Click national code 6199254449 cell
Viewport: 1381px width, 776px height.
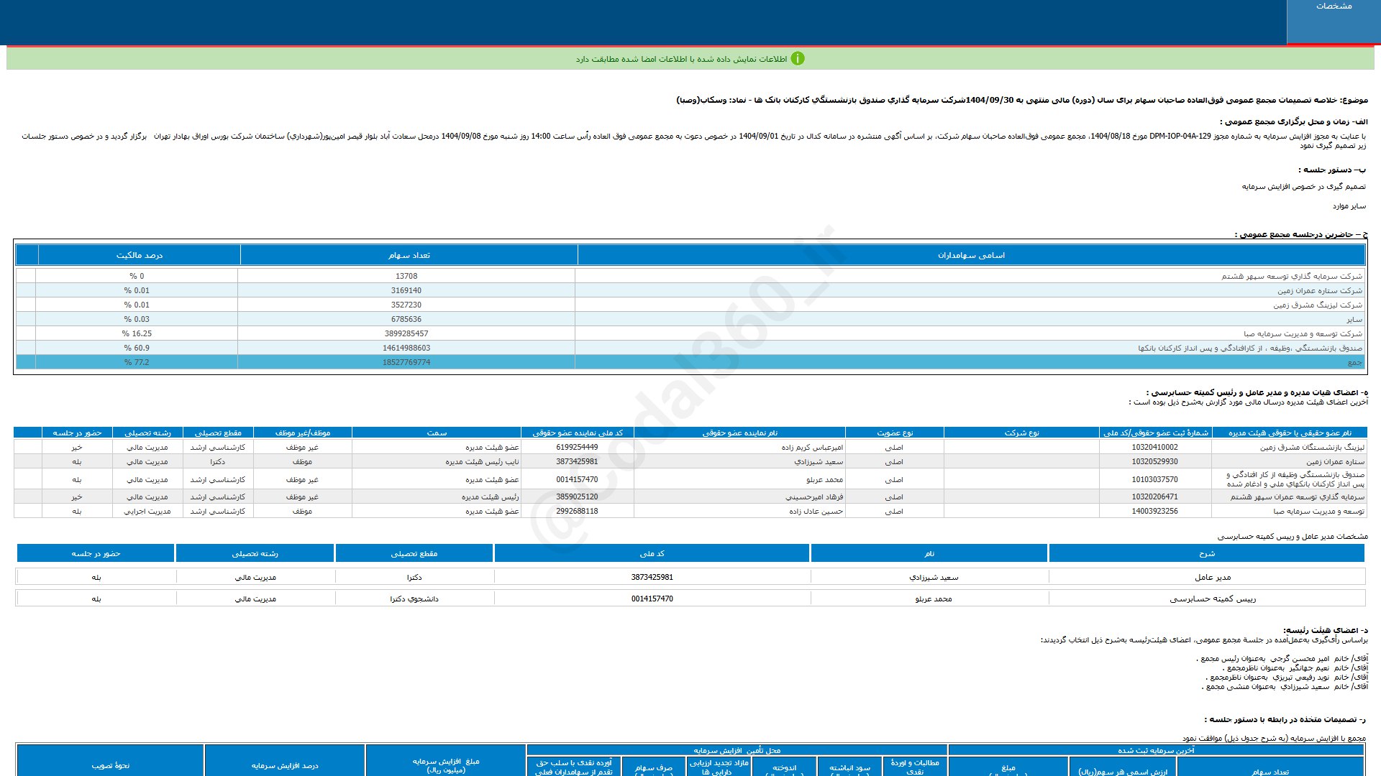coord(576,447)
